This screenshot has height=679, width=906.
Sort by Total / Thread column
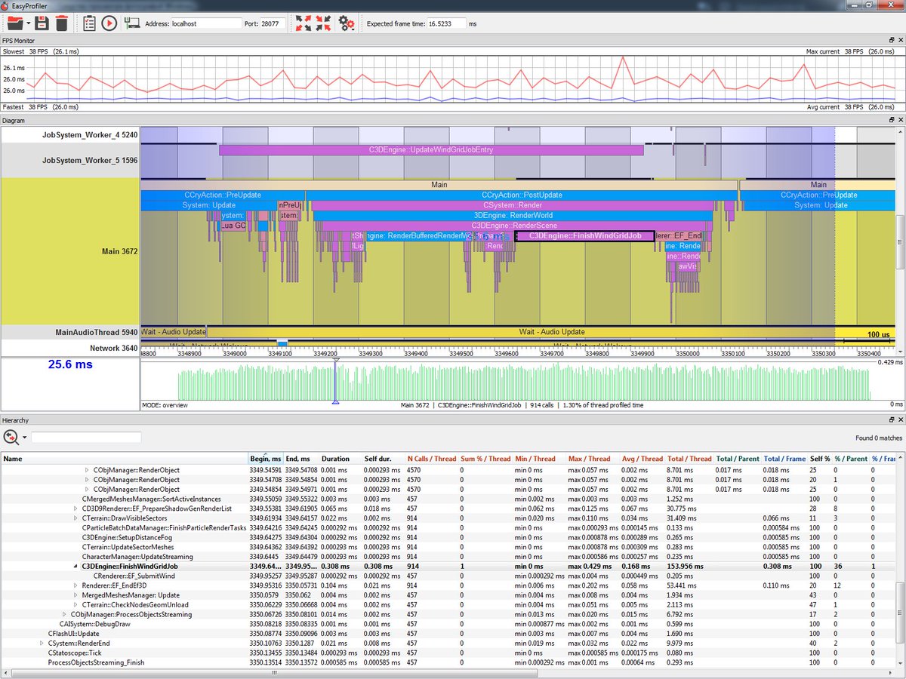click(x=689, y=459)
